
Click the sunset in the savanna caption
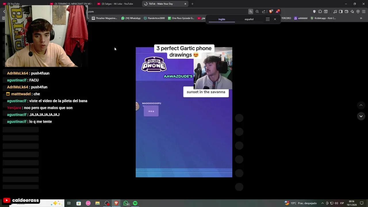click(206, 92)
